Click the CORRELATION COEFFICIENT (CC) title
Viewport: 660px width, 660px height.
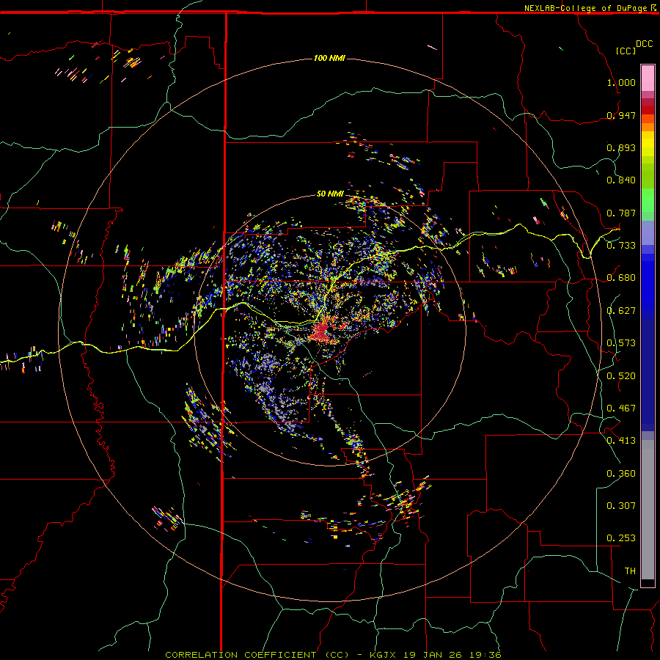257,655
